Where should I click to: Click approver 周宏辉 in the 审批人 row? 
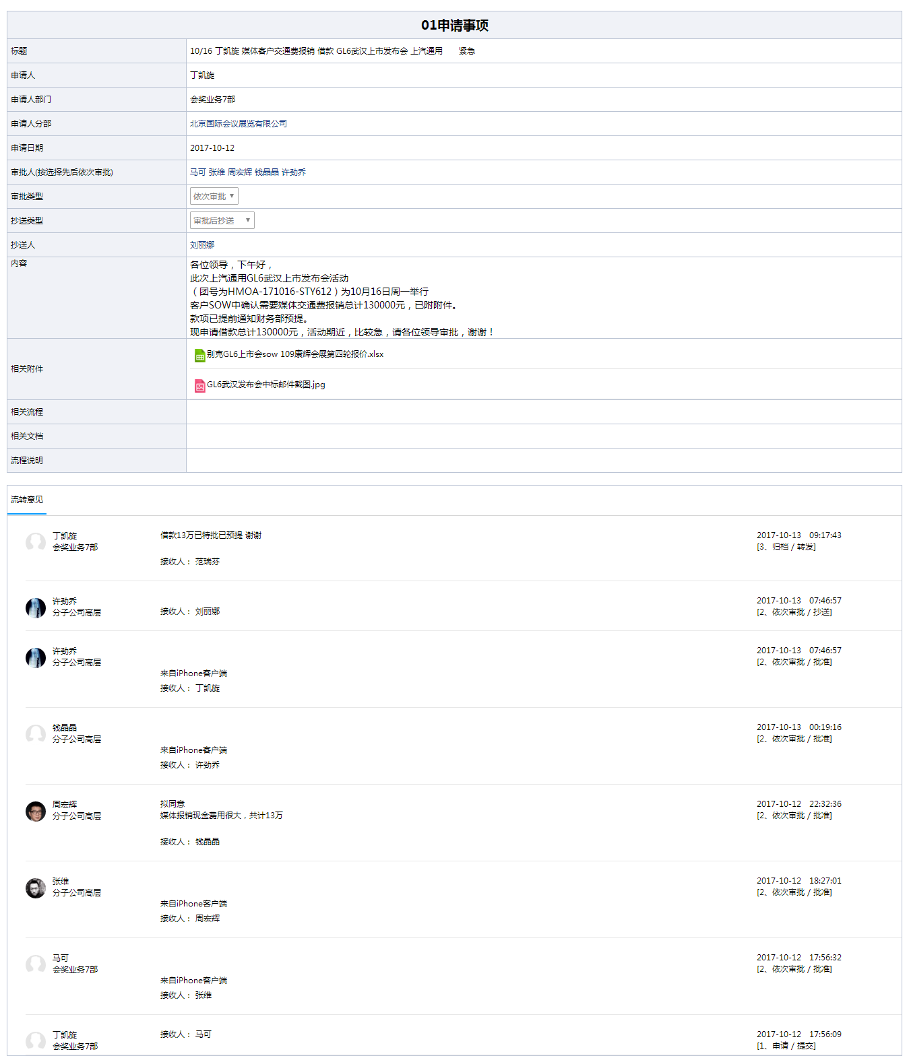pos(240,172)
